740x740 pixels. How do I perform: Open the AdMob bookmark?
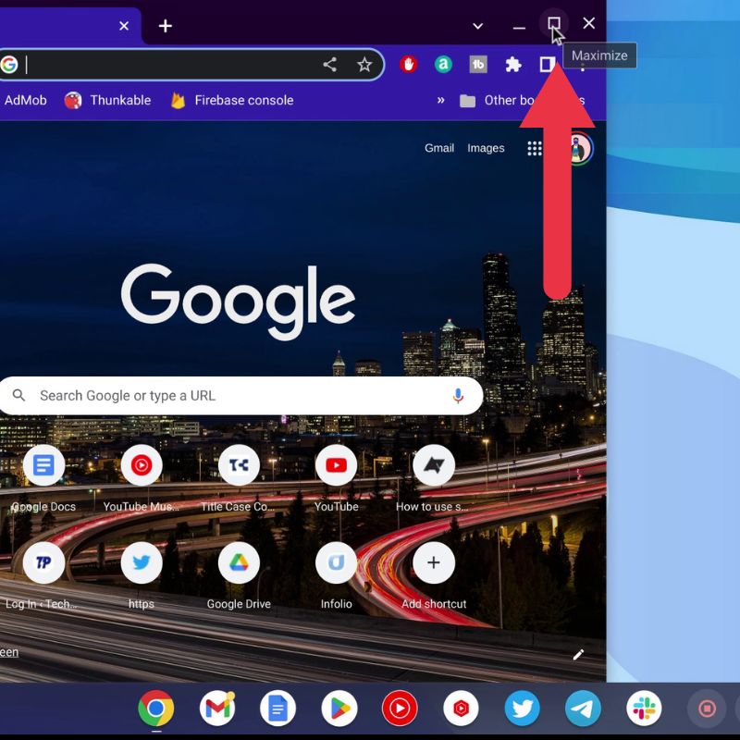point(25,100)
